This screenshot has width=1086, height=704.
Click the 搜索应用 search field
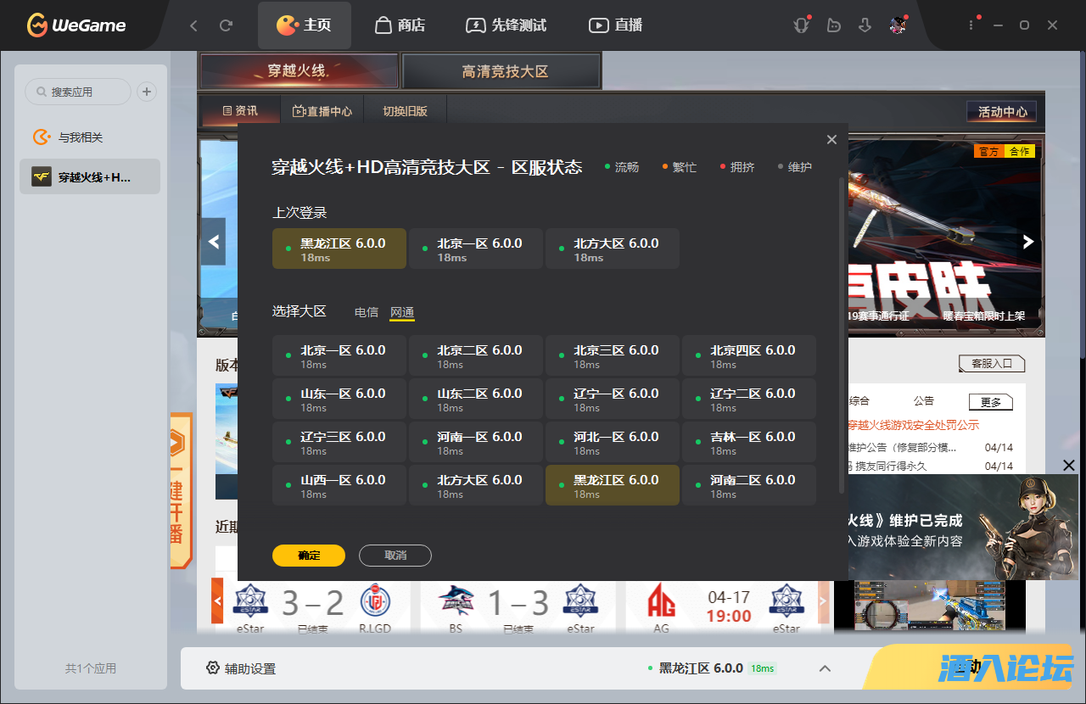78,92
